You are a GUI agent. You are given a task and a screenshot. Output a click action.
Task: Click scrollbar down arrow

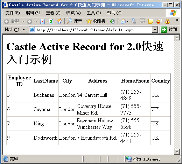[x=177, y=152]
